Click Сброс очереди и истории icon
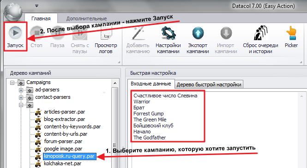Screen dimensions: 307x168 (260, 33)
